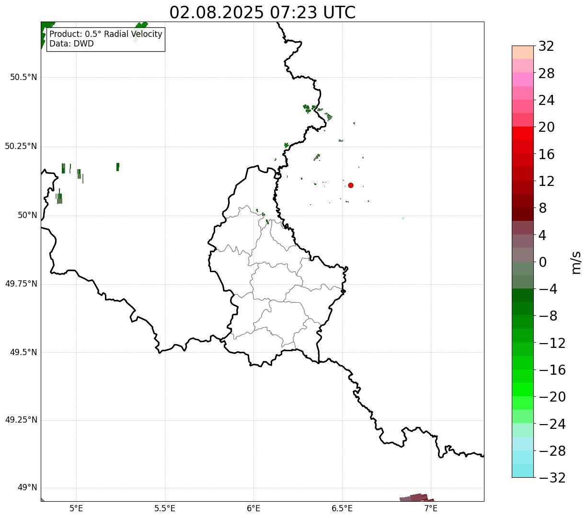This screenshot has height=518, width=587.
Task: Click the colorbar tick label −16
Action: [552, 370]
